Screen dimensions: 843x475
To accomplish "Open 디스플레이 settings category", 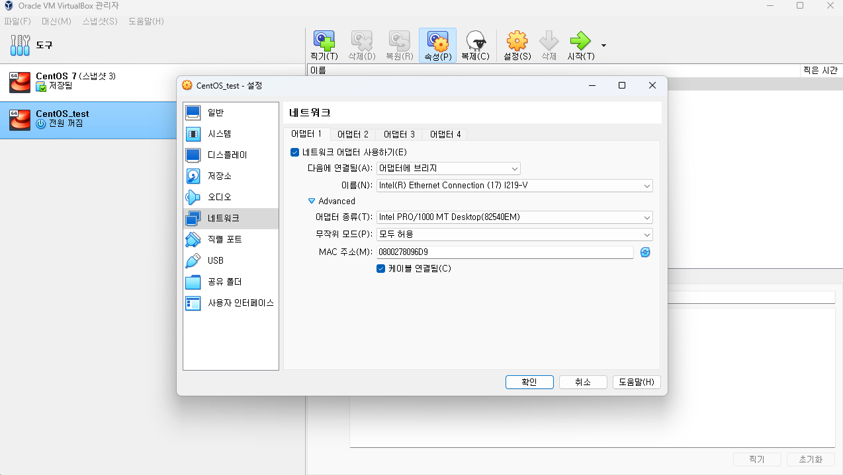I will click(231, 155).
